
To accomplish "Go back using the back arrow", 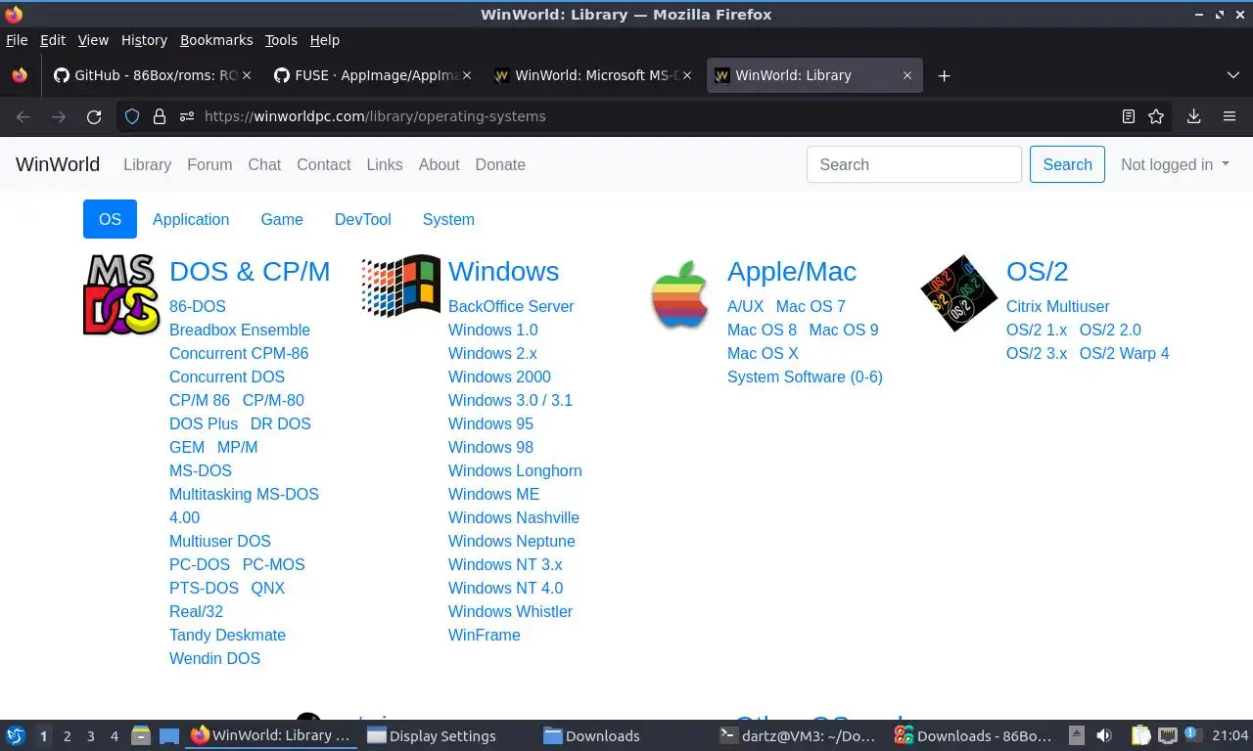I will pyautogui.click(x=23, y=116).
